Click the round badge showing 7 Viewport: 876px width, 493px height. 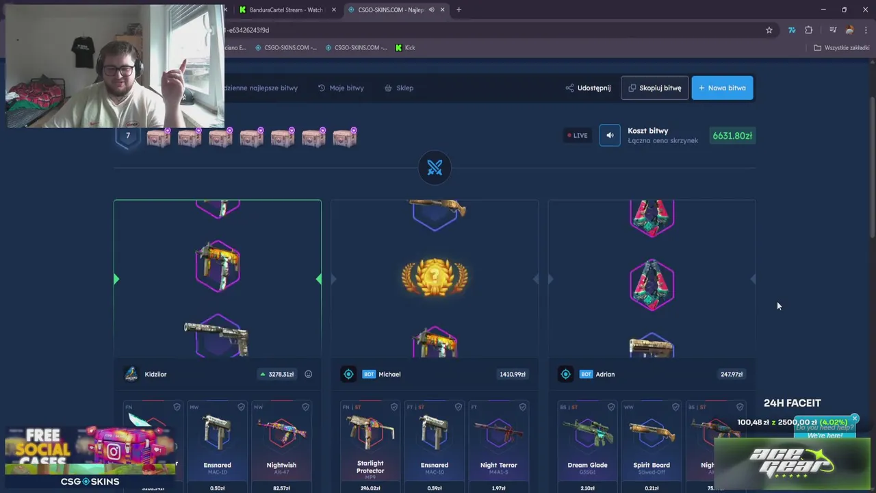pyautogui.click(x=127, y=136)
